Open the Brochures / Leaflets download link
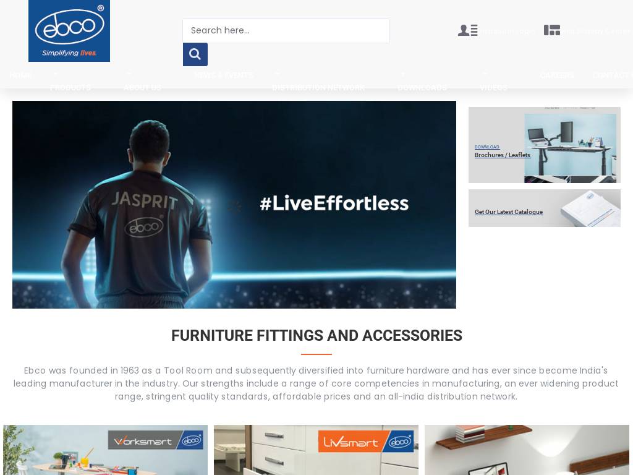This screenshot has height=475, width=633. tap(502, 155)
